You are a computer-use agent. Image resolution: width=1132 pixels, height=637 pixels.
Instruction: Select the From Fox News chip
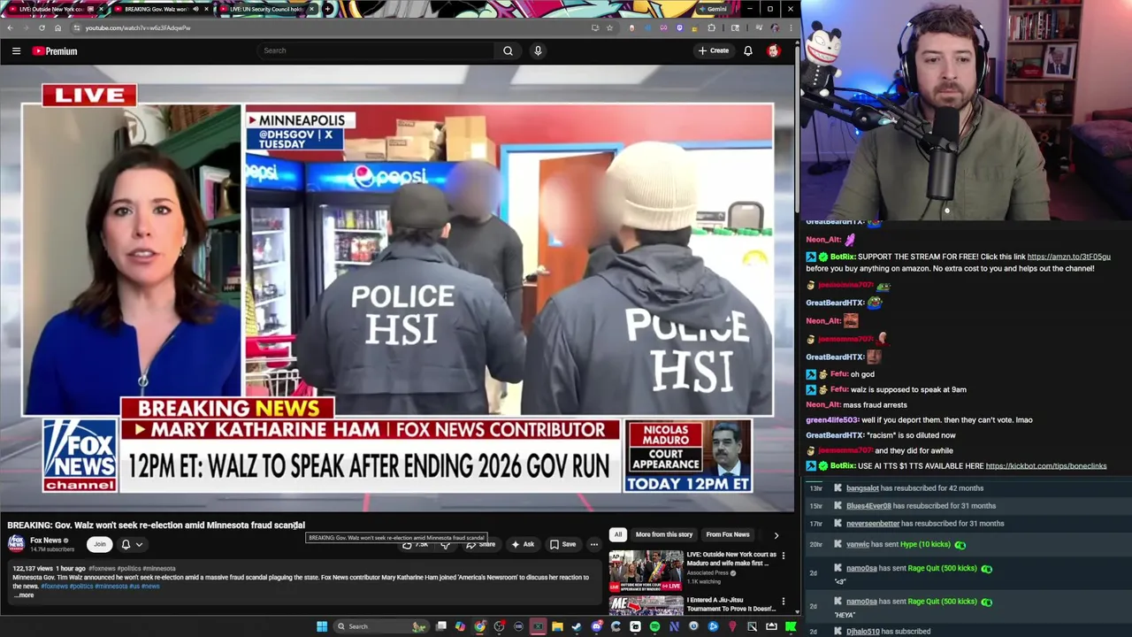(x=728, y=534)
